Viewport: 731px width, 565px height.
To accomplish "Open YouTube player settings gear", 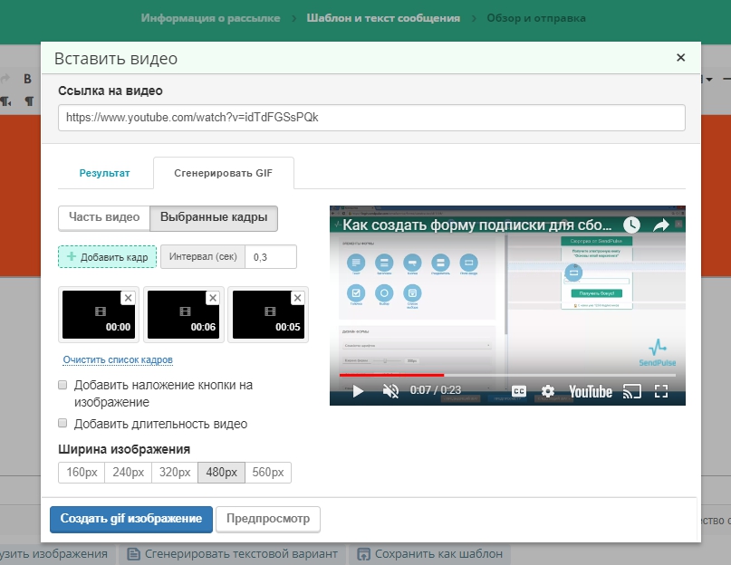I will (x=547, y=391).
